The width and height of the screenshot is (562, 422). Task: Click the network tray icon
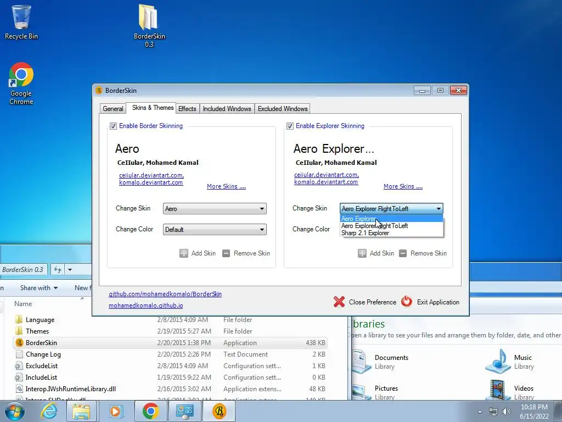click(x=493, y=412)
